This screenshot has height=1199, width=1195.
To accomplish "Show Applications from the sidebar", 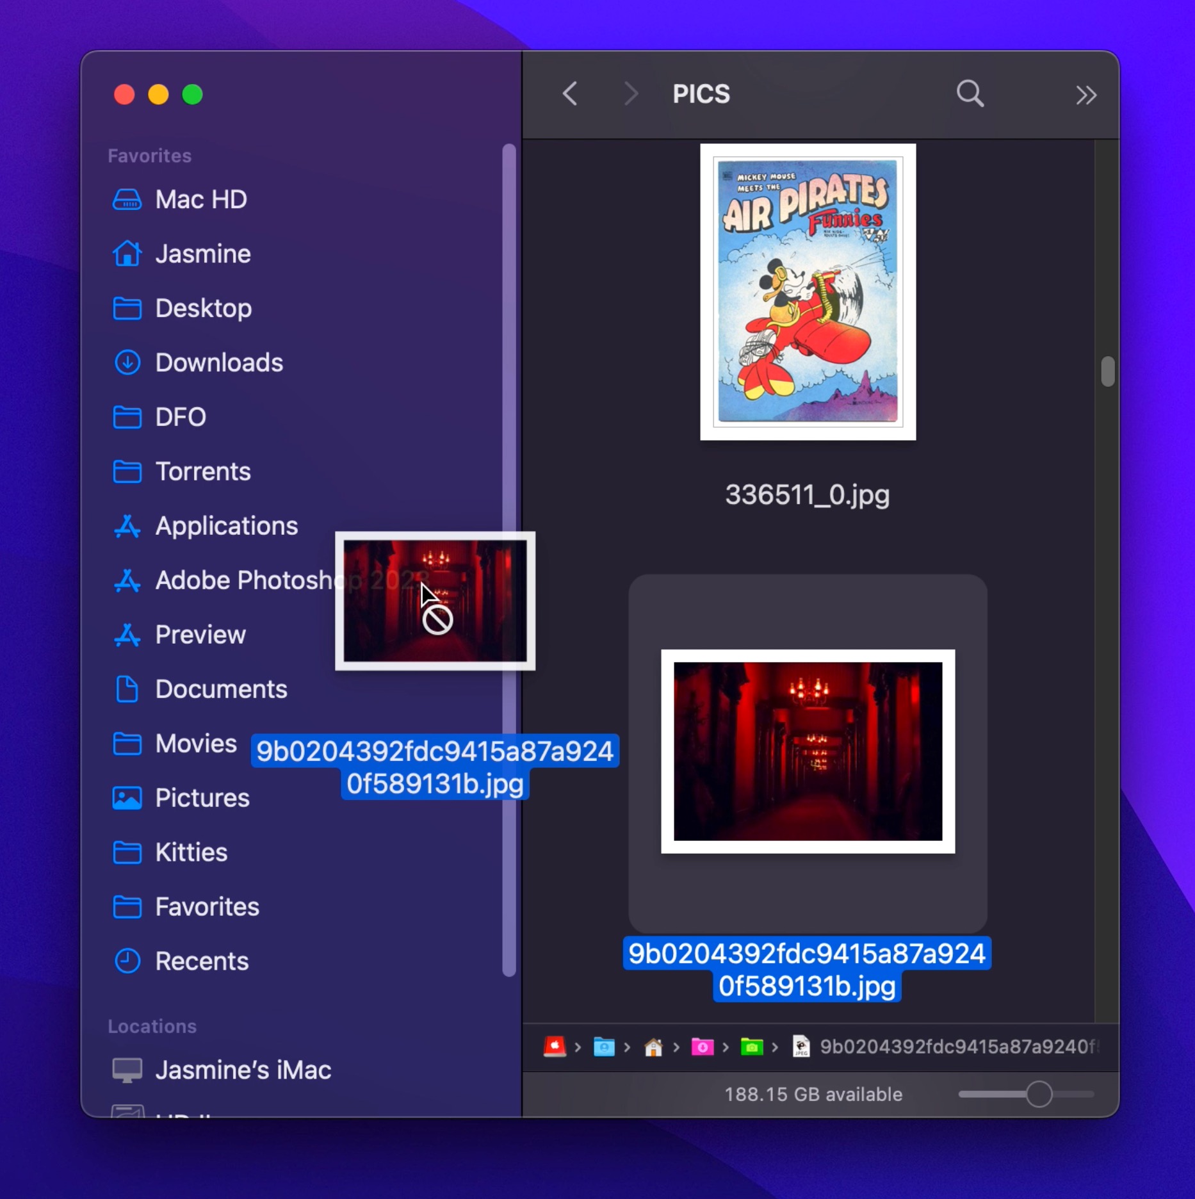I will (x=205, y=526).
